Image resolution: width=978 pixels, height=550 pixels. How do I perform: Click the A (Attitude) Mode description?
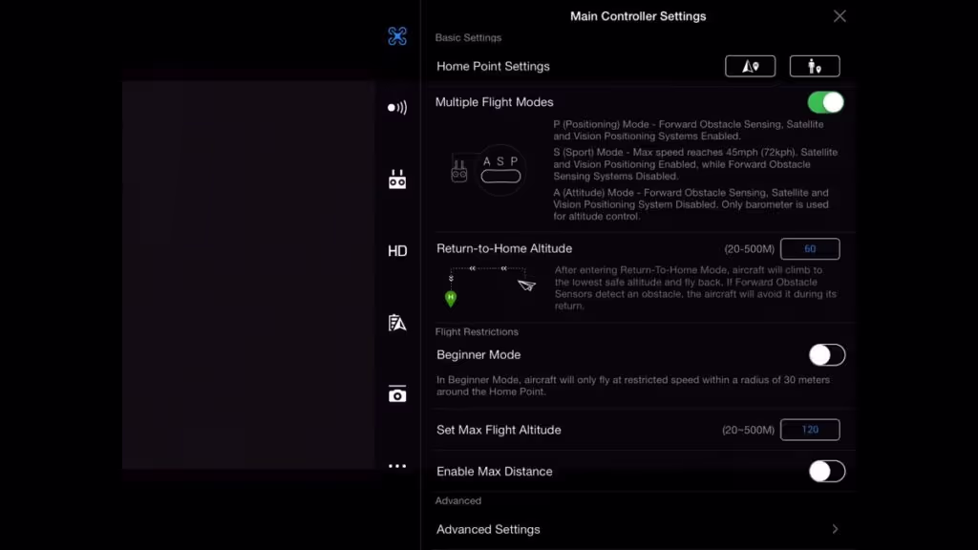coord(691,204)
